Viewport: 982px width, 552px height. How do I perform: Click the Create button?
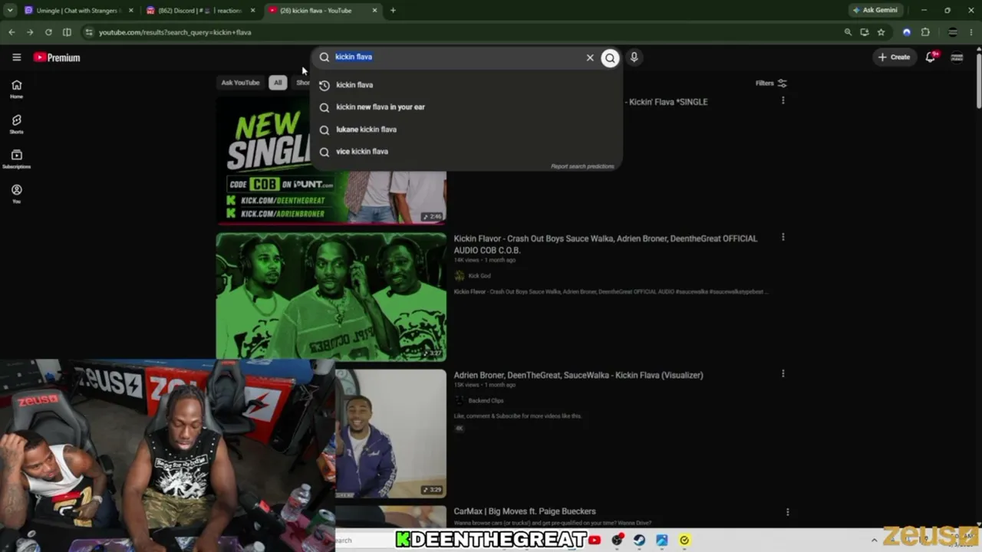894,57
